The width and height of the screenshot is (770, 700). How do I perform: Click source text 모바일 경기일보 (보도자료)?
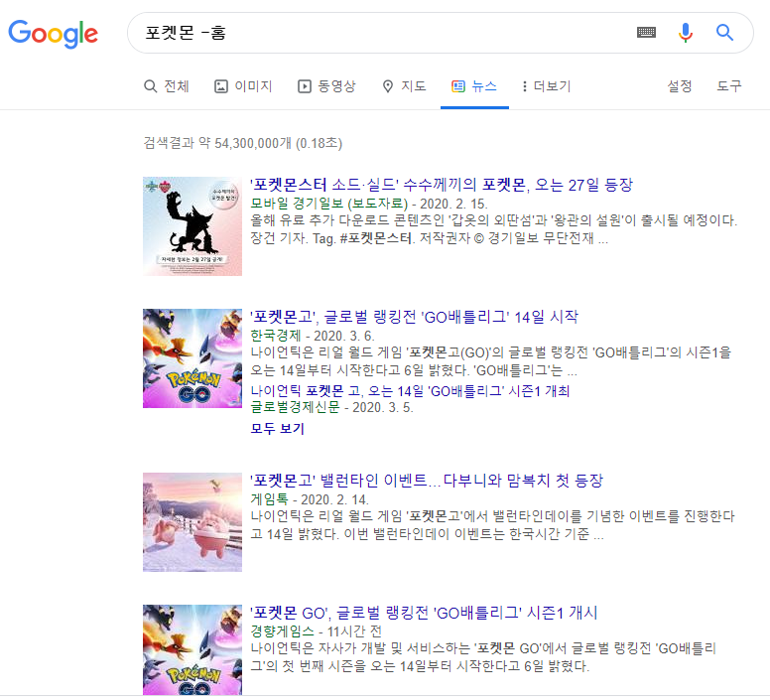tap(329, 204)
